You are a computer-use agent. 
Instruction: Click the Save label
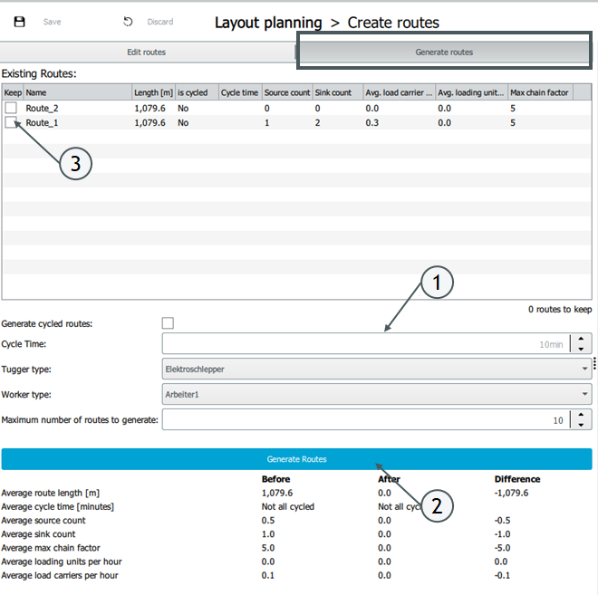(x=53, y=22)
